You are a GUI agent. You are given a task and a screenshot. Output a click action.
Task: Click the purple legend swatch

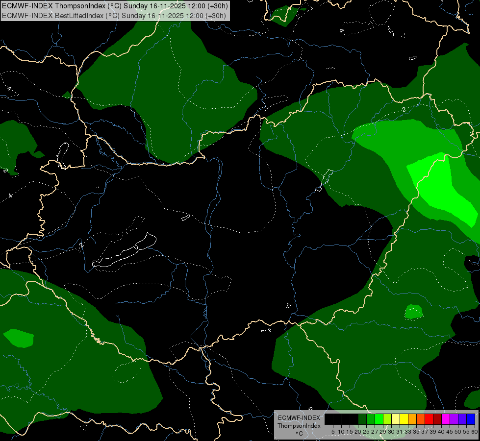[x=454, y=419]
